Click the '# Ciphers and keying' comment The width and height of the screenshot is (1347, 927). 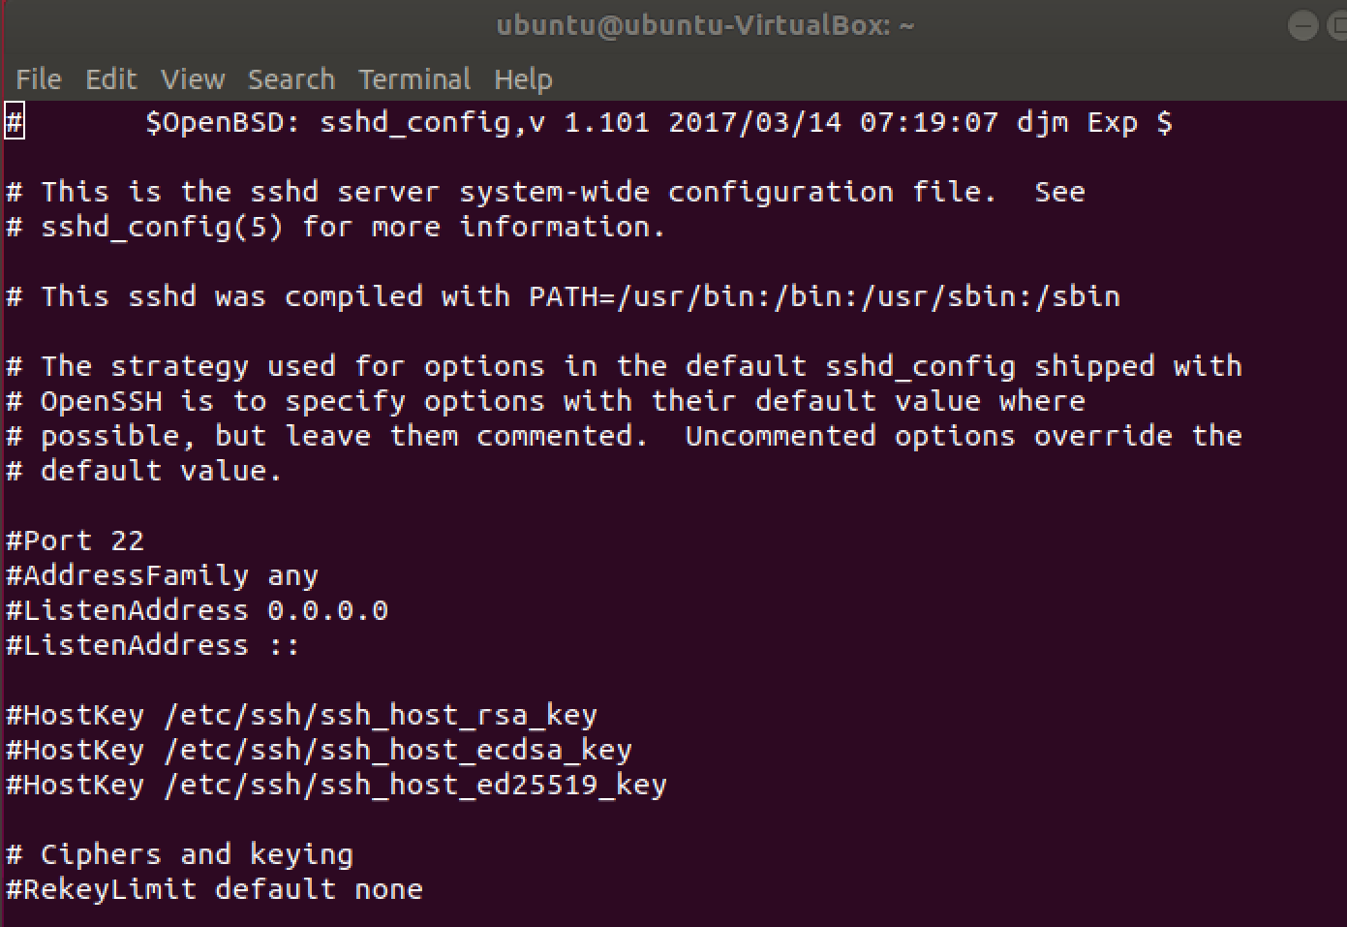180,855
